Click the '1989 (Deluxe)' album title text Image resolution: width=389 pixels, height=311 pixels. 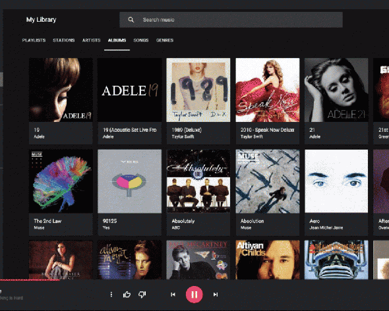click(187, 130)
